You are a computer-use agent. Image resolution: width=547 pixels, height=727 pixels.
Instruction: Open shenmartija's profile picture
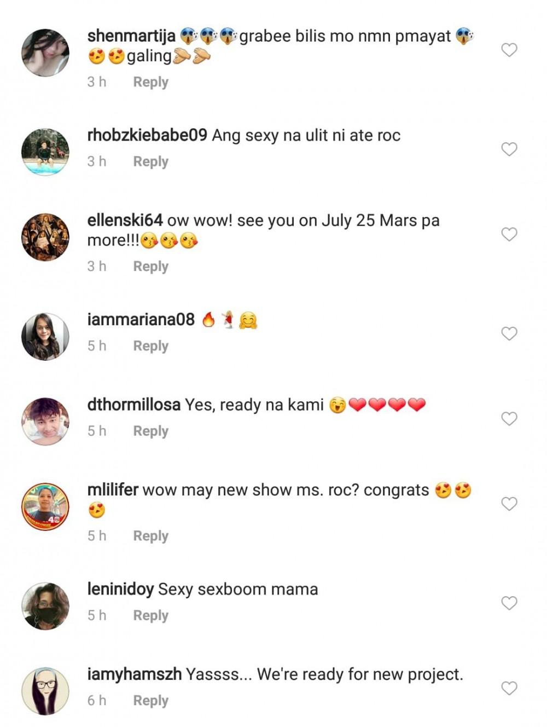tap(45, 53)
